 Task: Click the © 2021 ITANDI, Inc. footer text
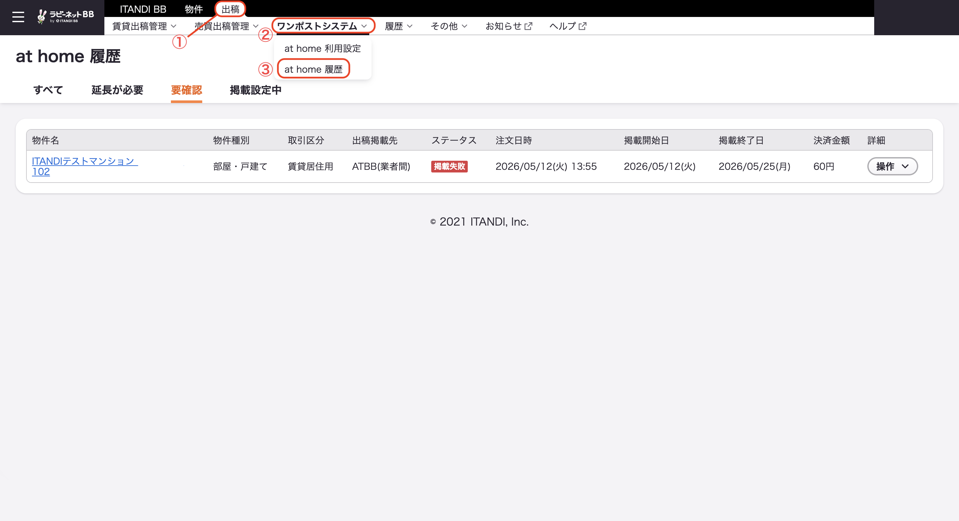coord(479,221)
